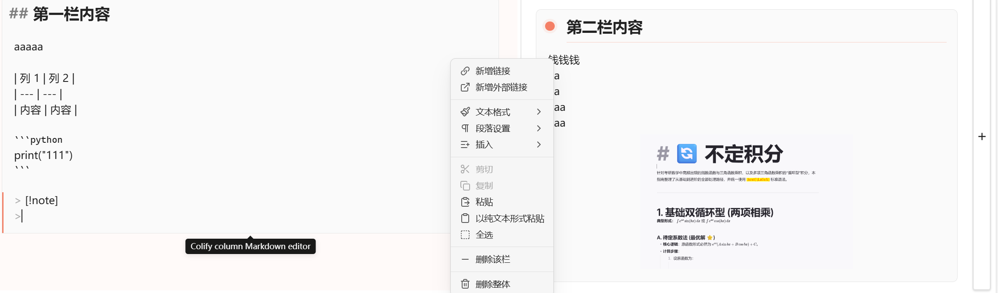Screen dimensions: 998x293
Task: Click the paintbrush icon for 文本格式
Action: pyautogui.click(x=465, y=112)
